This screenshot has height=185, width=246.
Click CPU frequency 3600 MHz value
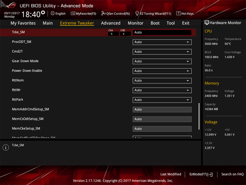211,44
